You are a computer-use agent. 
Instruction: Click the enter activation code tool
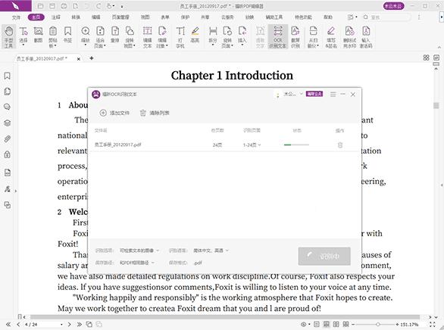366,37
